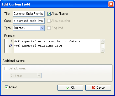Click the Allow grouping checkbox

point(49,21)
